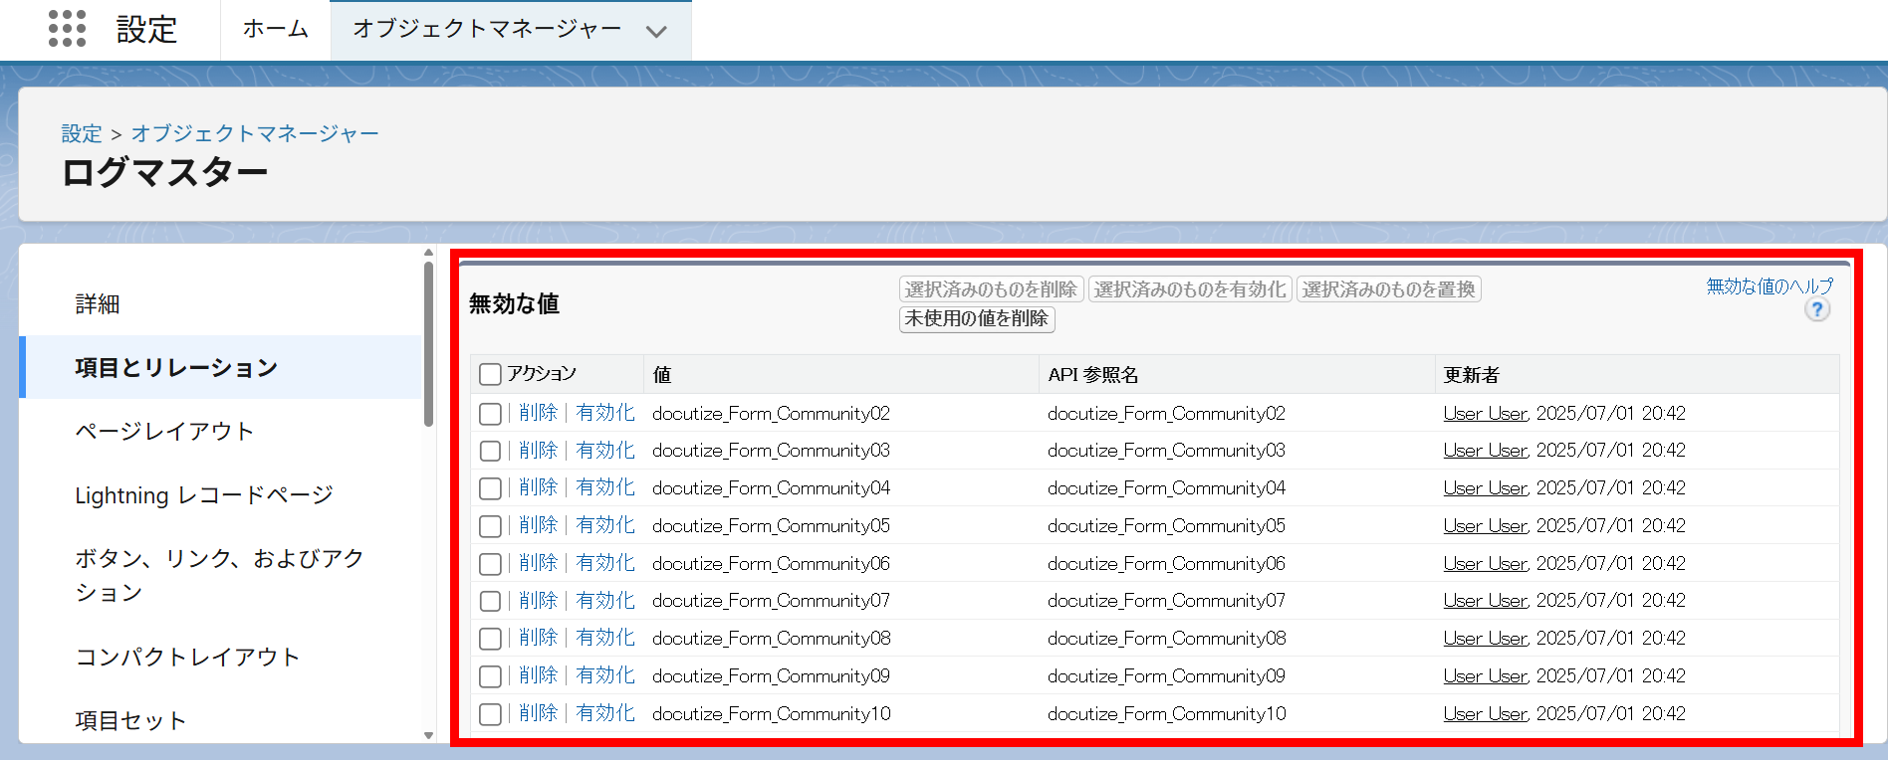This screenshot has height=760, width=1888.
Task: Check the box for docutize_Form_Community08
Action: 490,639
